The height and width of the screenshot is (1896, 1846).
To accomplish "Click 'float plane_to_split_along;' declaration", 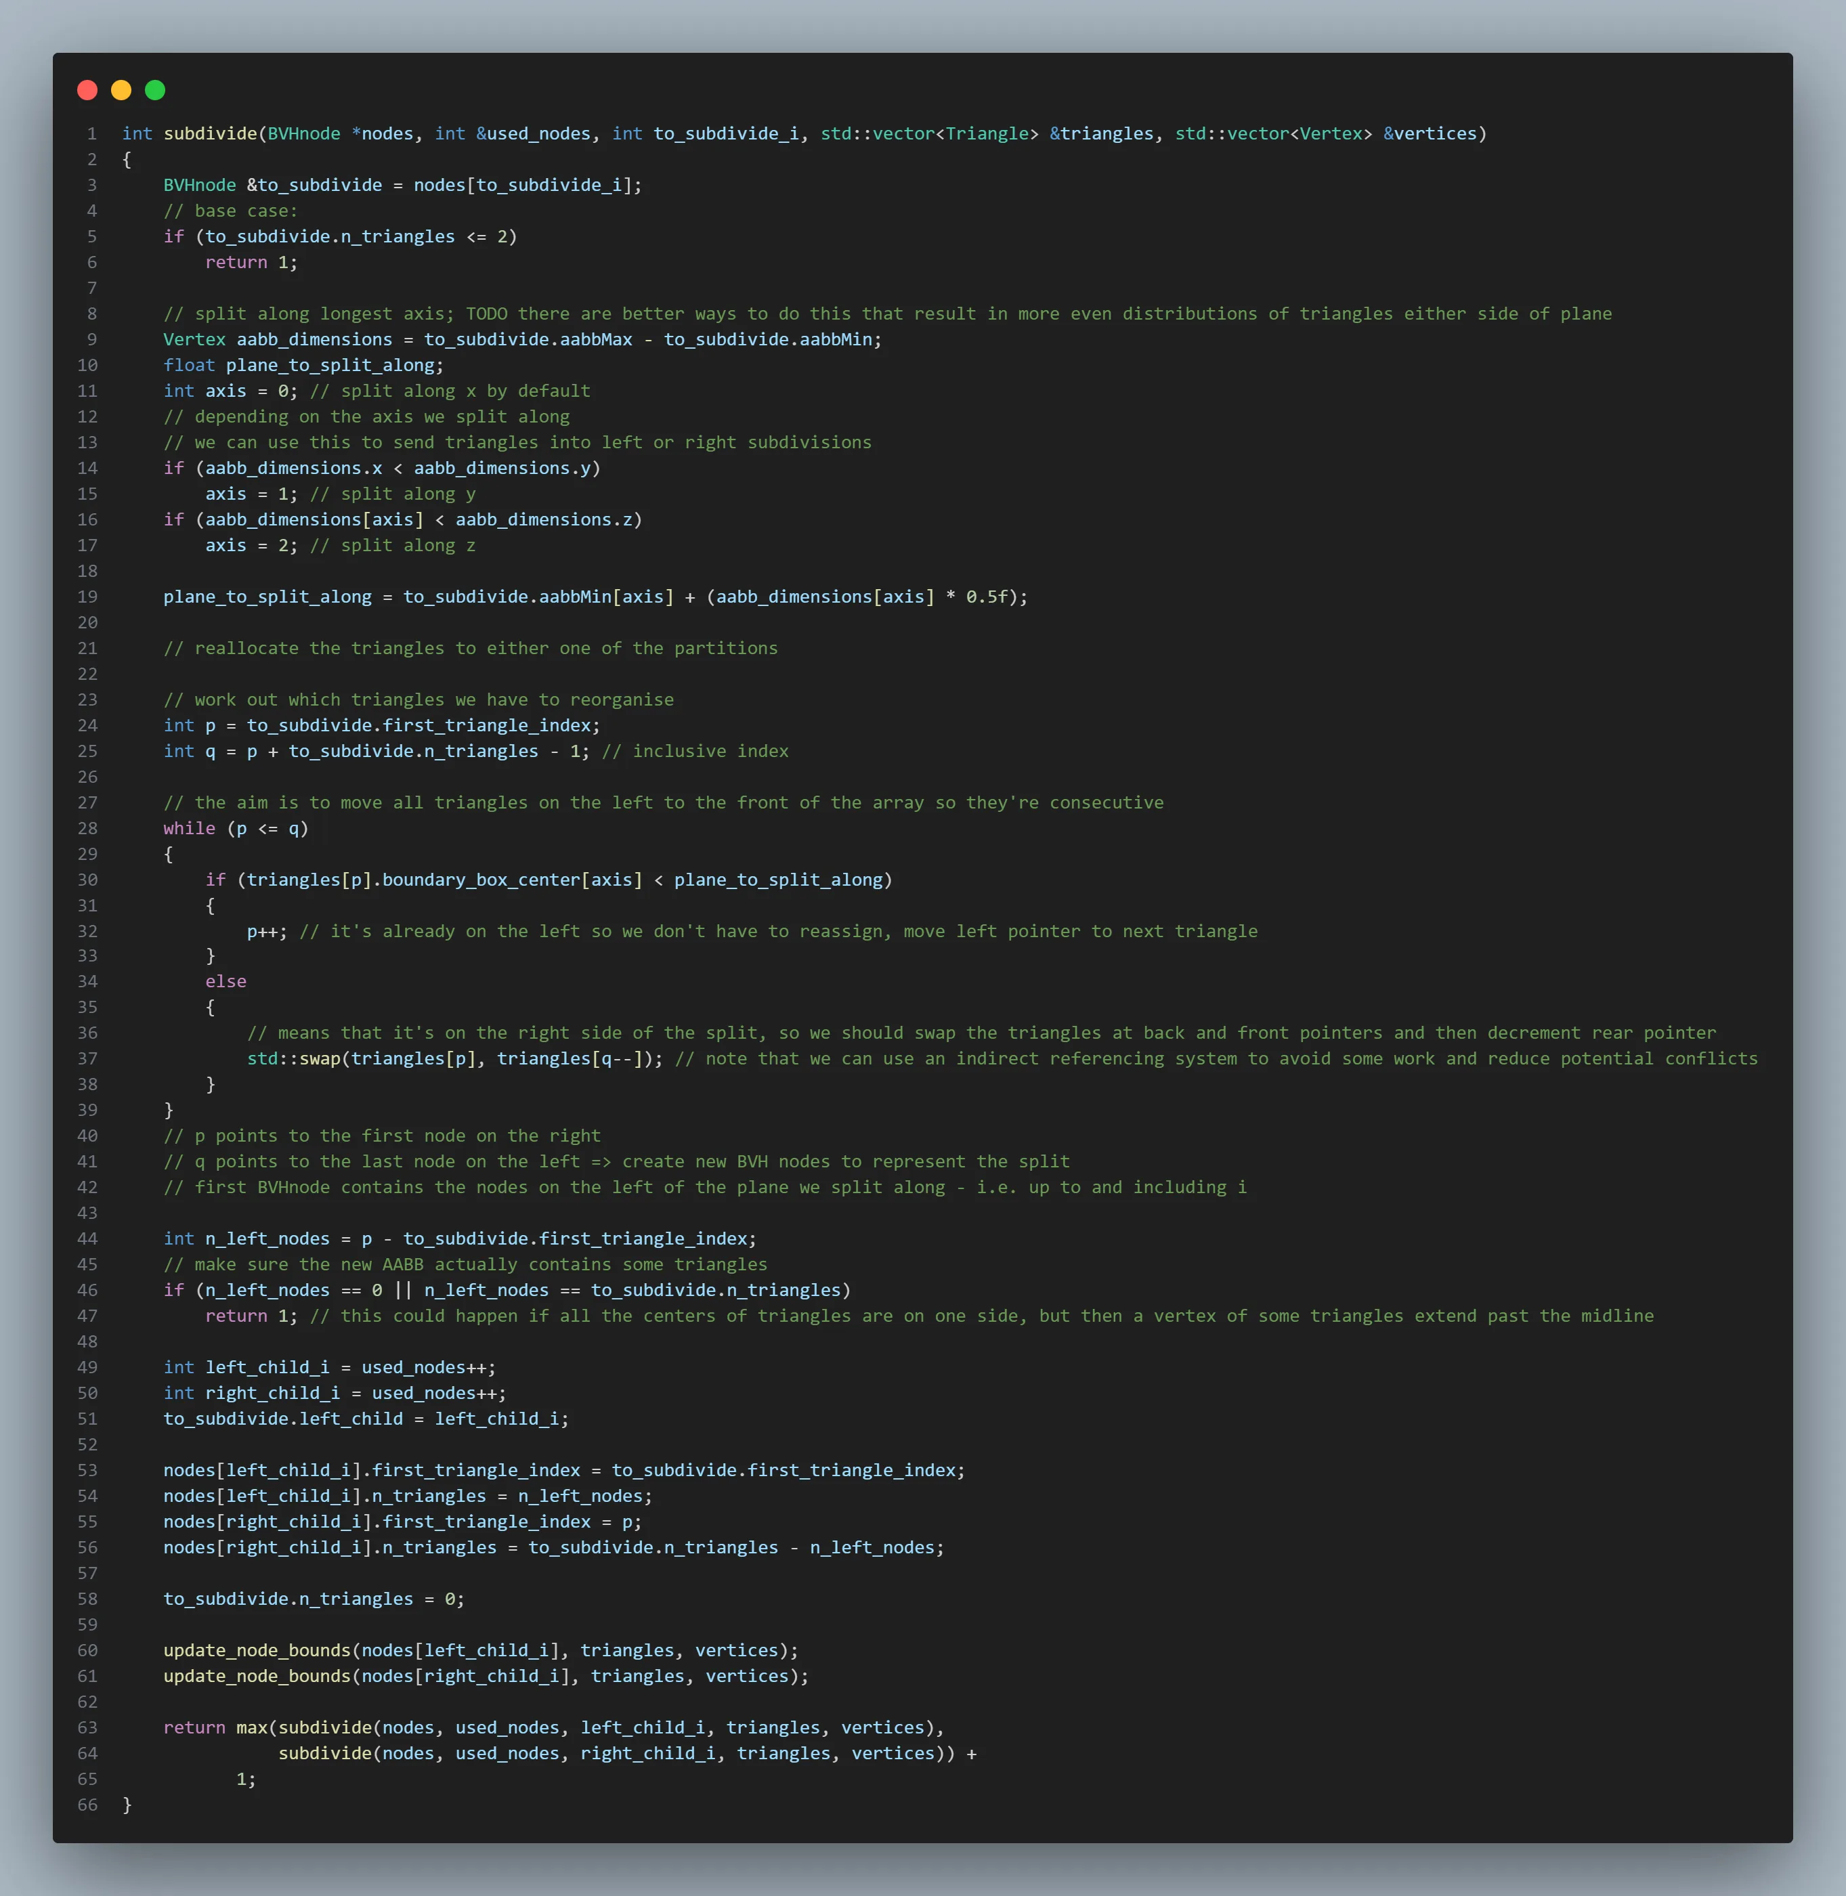I will click(x=303, y=366).
